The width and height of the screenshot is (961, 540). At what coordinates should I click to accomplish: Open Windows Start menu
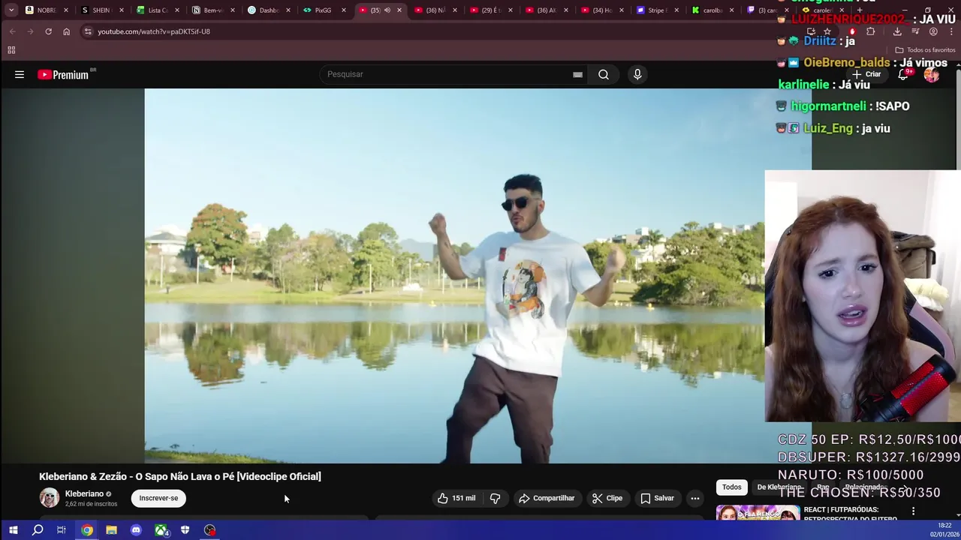[x=13, y=530]
